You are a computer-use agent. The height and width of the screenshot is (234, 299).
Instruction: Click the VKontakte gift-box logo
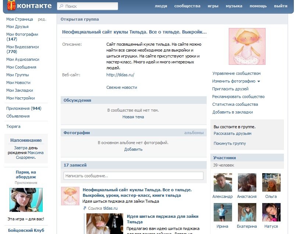[11, 5]
